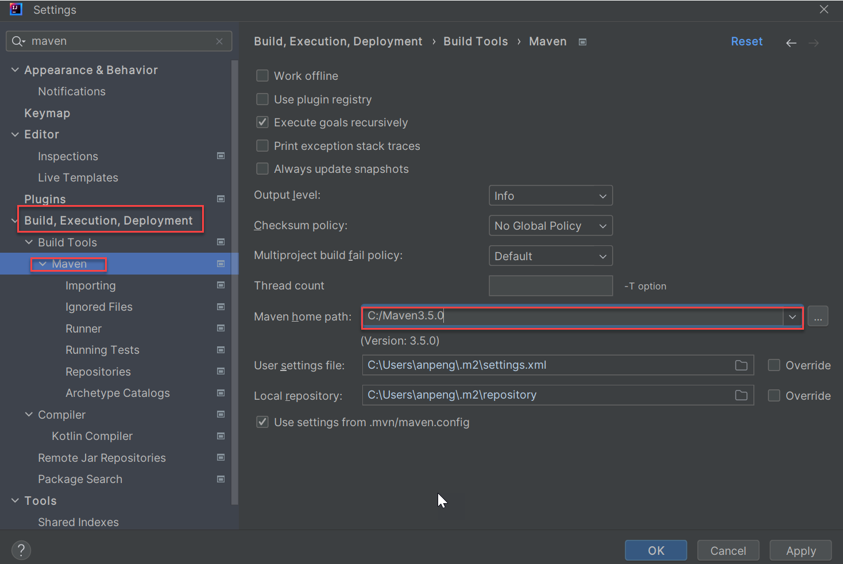Open Live Templates settings
This screenshot has height=564, width=843.
tap(78, 177)
